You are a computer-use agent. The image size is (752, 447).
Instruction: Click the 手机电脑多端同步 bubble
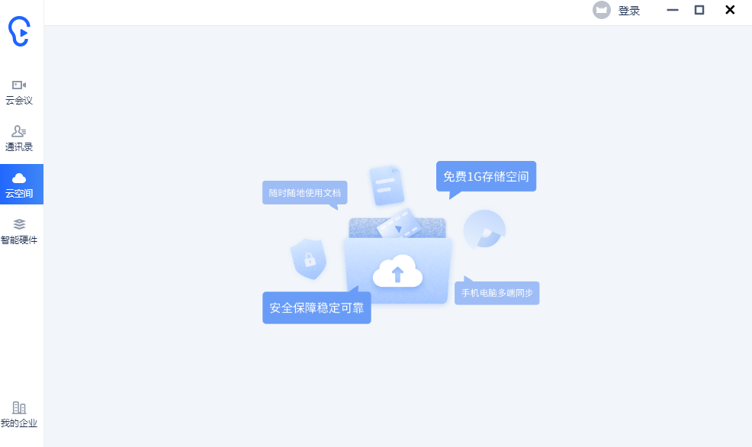(497, 292)
